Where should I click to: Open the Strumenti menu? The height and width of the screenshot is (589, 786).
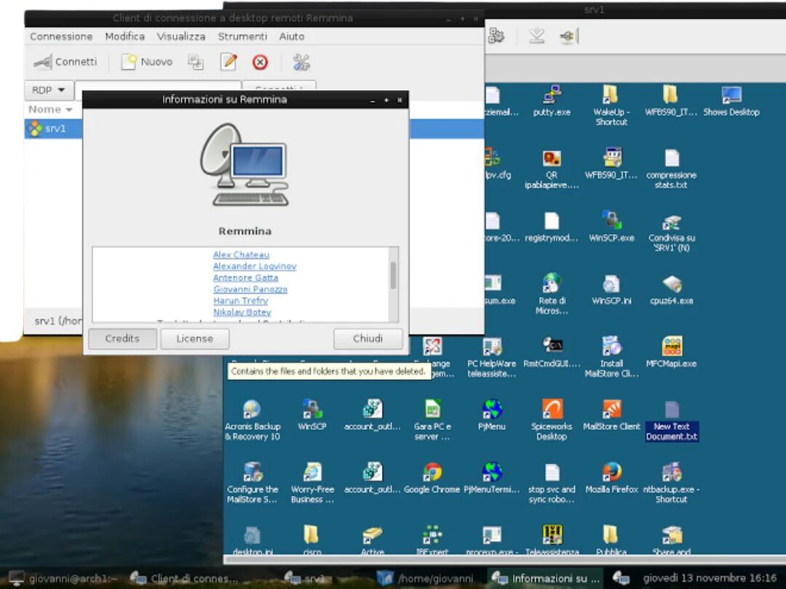pyautogui.click(x=242, y=36)
